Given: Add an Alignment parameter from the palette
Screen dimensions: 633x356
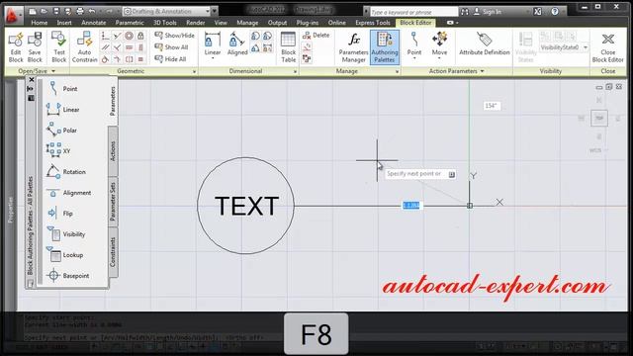Looking at the screenshot, I should [x=68, y=193].
